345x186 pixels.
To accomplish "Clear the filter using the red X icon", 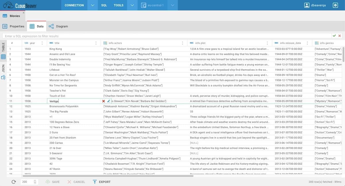I will pyautogui.click(x=340, y=36).
